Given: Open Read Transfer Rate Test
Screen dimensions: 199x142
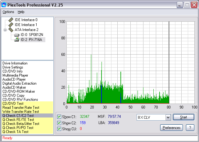Looking at the screenshot, I should click(x=27, y=108).
